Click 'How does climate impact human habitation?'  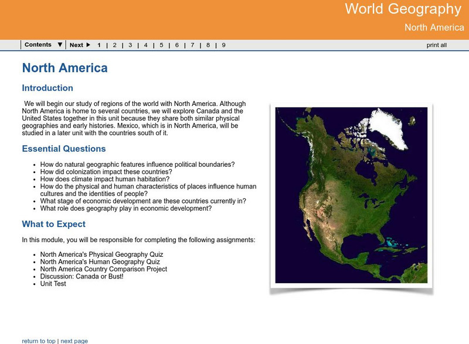point(105,179)
